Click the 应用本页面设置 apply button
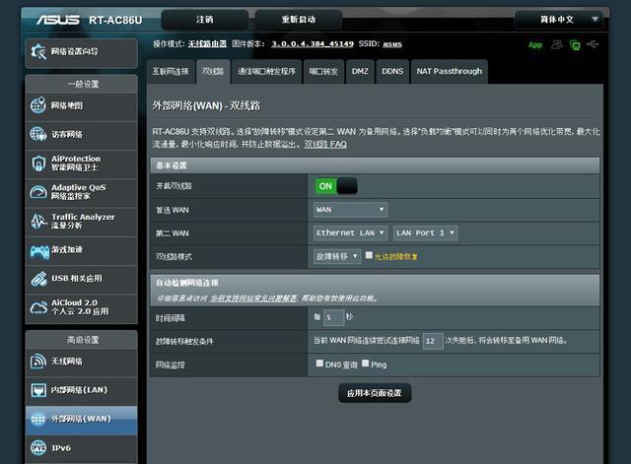The width and height of the screenshot is (631, 464). (375, 393)
